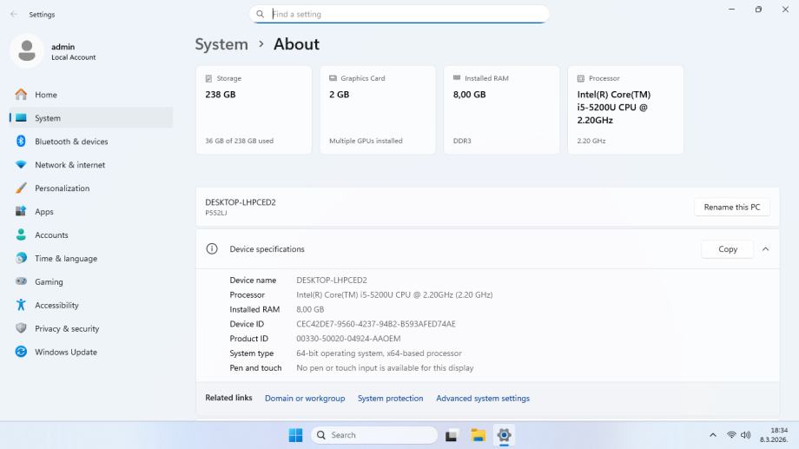This screenshot has width=799, height=449.
Task: Click the Accessibility label in sidebar
Action: [56, 306]
